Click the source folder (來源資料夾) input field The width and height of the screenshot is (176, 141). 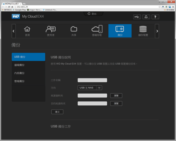tap(92, 95)
